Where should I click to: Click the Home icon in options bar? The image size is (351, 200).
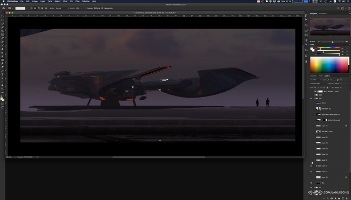pyautogui.click(x=4, y=8)
